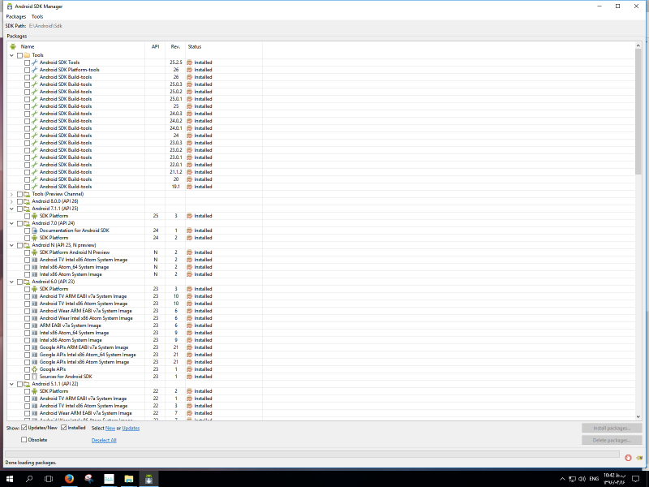649x487 pixels.
Task: Click the Google APIs package icon
Action: pyautogui.click(x=35, y=369)
